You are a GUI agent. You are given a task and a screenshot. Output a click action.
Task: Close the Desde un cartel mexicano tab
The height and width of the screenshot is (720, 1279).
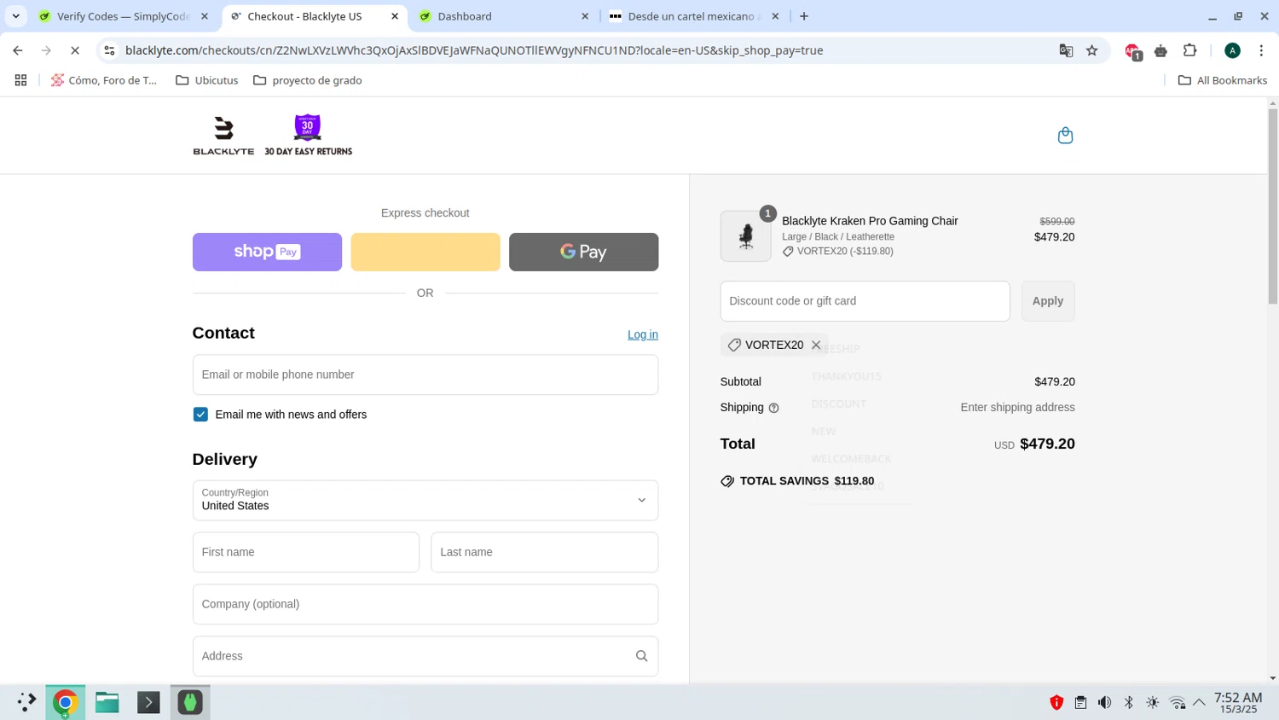(x=775, y=16)
